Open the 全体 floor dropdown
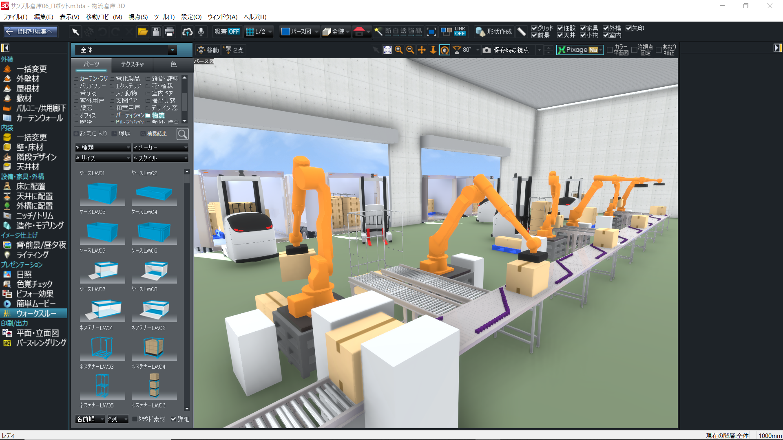The width and height of the screenshot is (783, 440). pos(173,50)
